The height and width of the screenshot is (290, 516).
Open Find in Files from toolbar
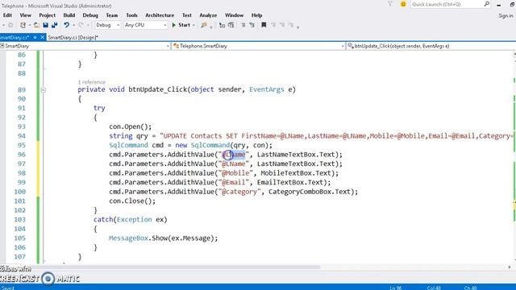(x=204, y=25)
